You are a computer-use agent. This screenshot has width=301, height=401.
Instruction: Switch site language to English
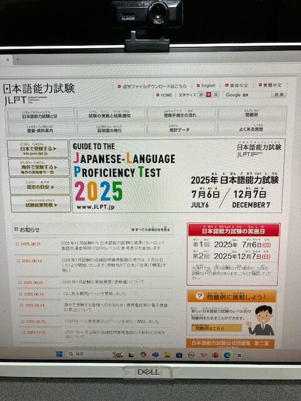coord(206,85)
